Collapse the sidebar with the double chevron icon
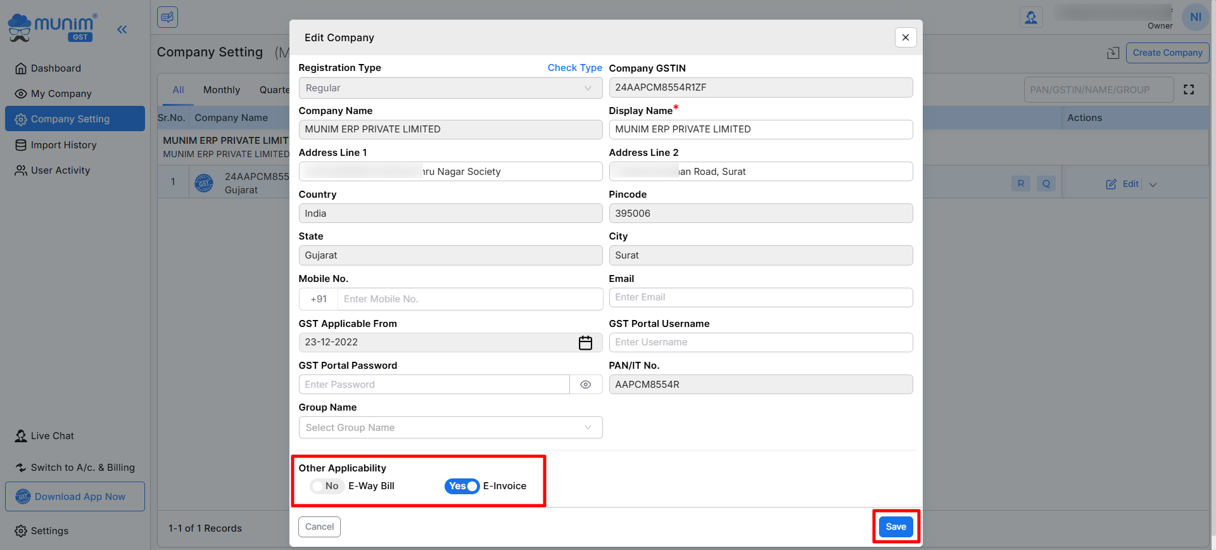This screenshot has width=1216, height=550. click(122, 29)
